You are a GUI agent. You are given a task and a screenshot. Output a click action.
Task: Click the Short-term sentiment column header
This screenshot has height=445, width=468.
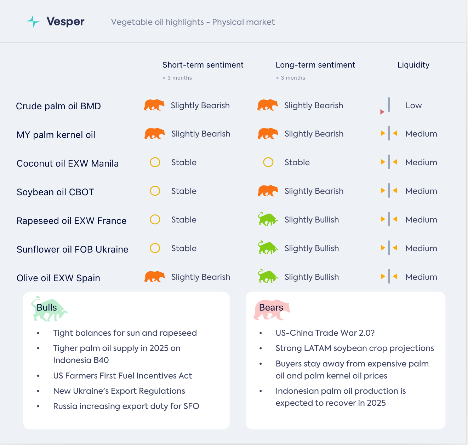pos(203,65)
